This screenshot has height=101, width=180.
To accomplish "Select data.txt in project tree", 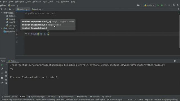I will (x=11, y=16).
